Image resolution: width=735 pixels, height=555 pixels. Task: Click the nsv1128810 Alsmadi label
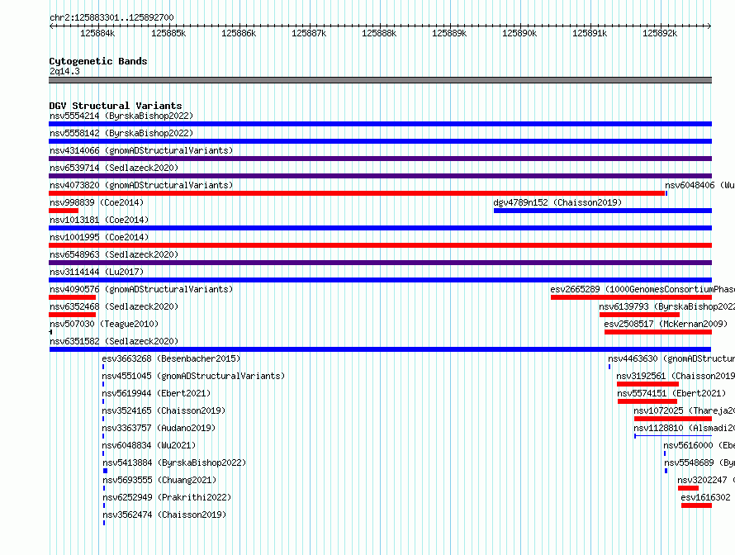point(684,428)
